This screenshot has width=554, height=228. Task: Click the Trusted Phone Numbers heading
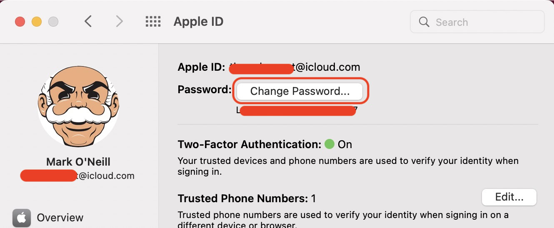[x=242, y=198]
